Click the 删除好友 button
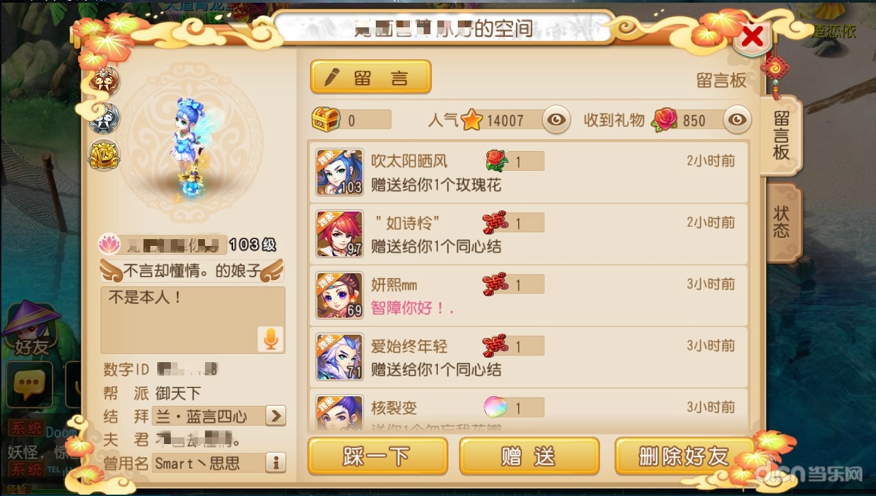This screenshot has height=496, width=876. click(x=684, y=456)
